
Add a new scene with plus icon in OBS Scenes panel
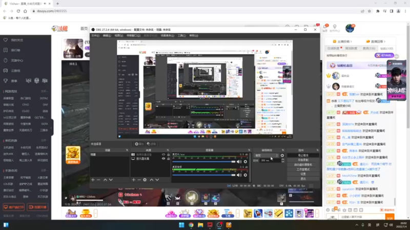[x=93, y=180]
